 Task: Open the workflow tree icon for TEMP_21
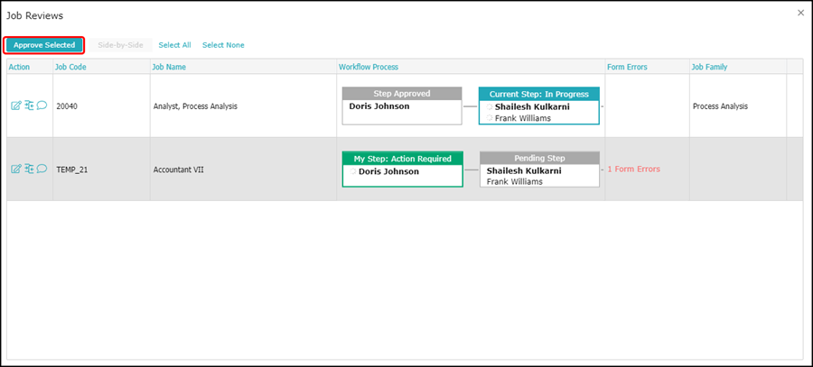pyautogui.click(x=29, y=169)
